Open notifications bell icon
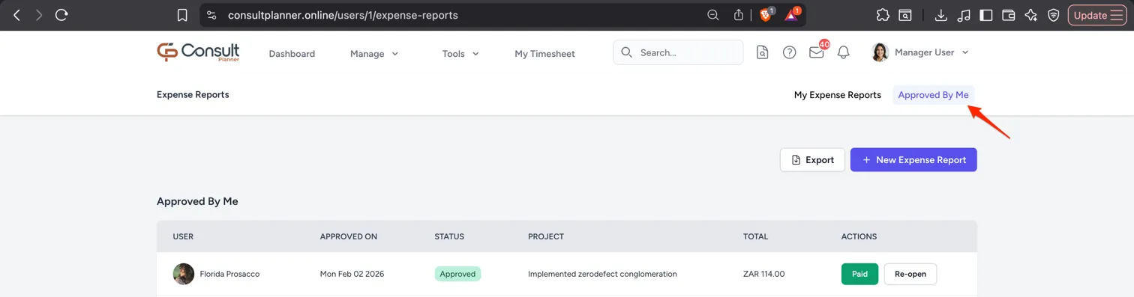The width and height of the screenshot is (1134, 297). coord(844,52)
